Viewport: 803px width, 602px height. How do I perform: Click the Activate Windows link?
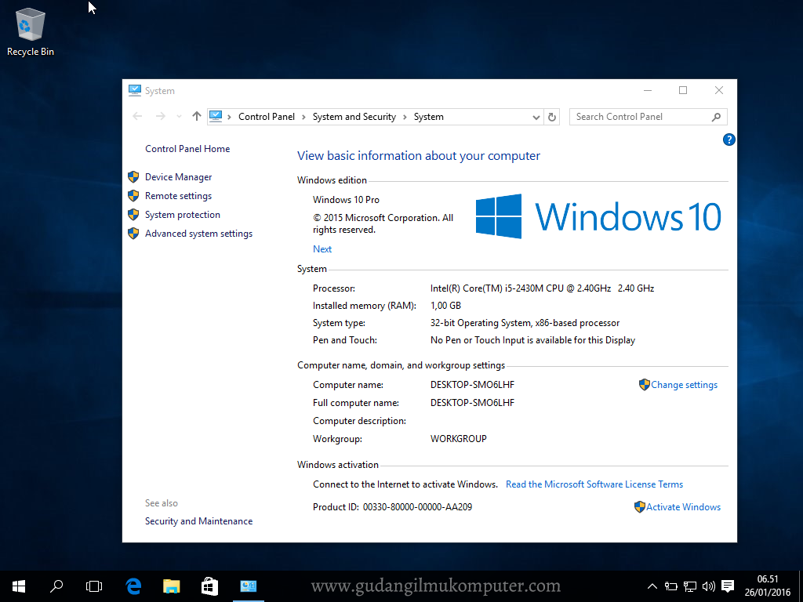683,506
